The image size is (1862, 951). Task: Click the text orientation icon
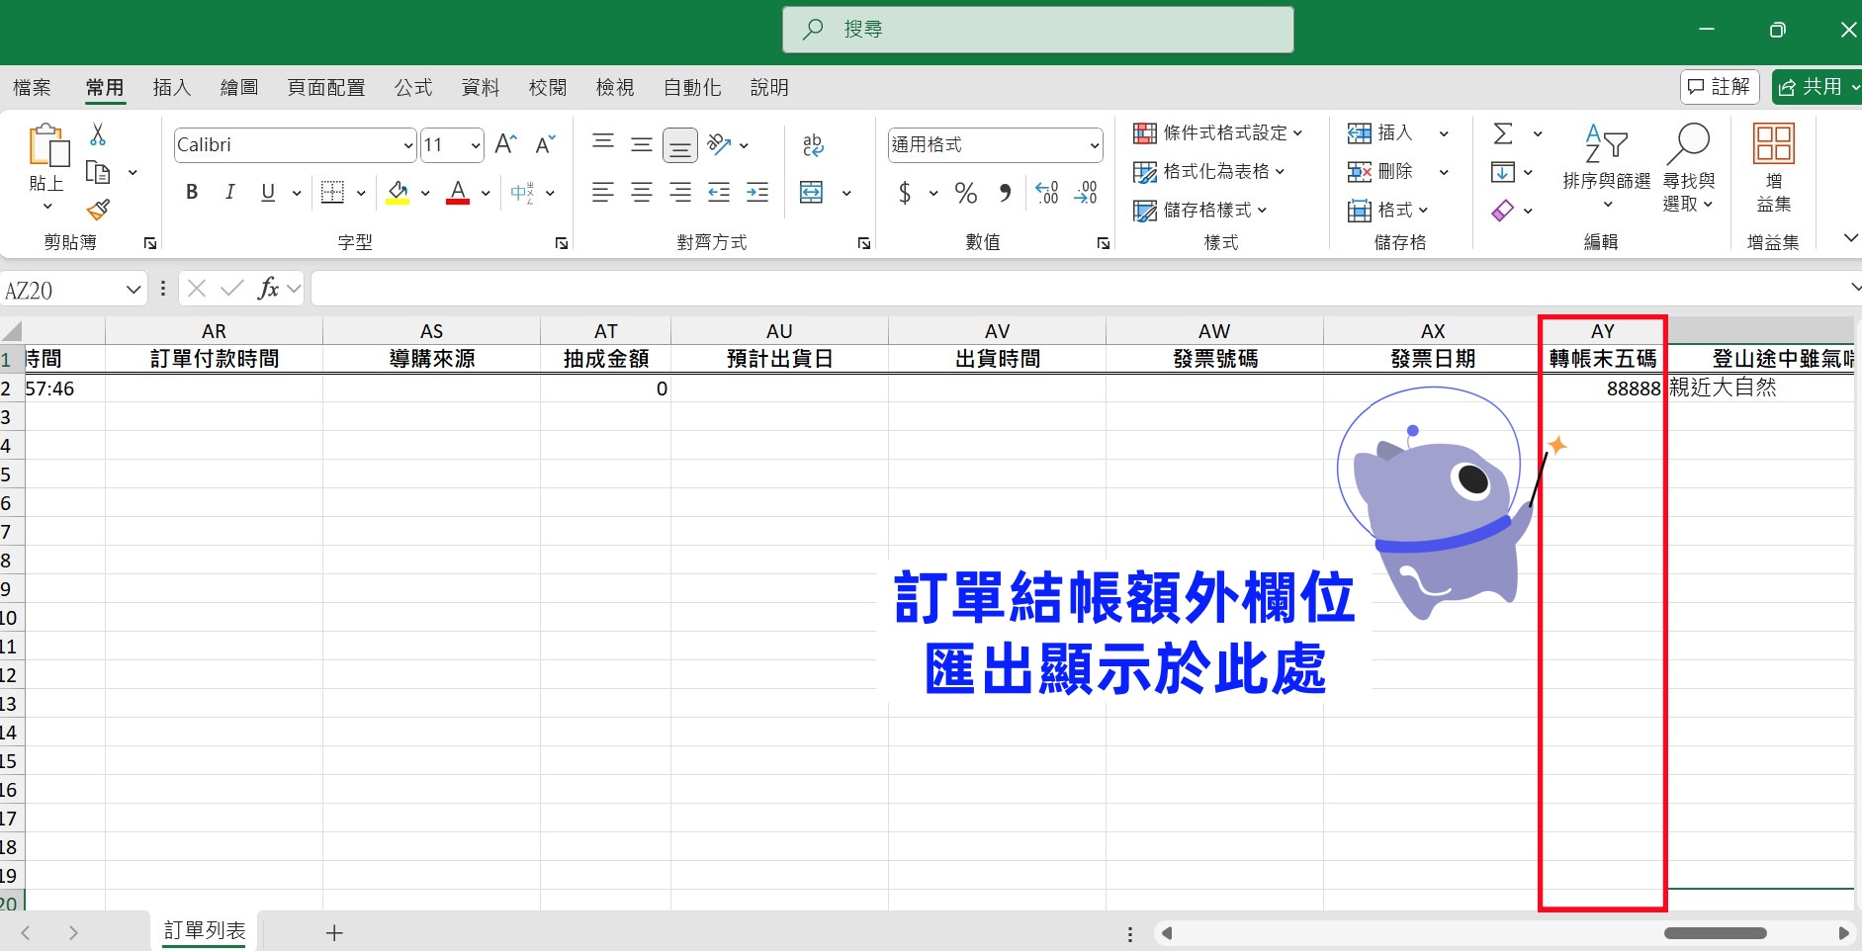point(720,144)
